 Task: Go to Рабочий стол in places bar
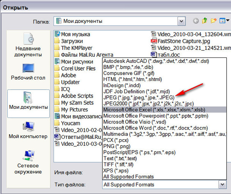click(x=28, y=72)
